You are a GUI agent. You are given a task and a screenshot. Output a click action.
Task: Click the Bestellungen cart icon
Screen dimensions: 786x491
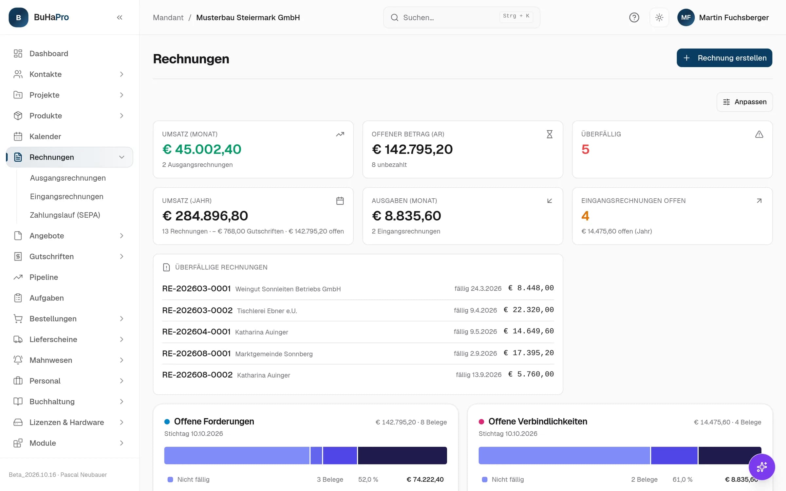point(18,318)
